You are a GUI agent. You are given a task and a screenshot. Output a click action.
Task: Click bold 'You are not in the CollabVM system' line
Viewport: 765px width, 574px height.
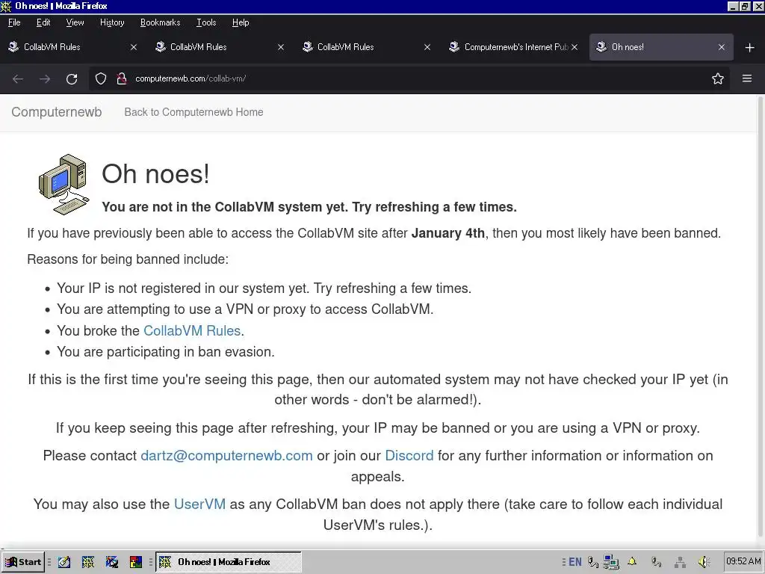(309, 207)
